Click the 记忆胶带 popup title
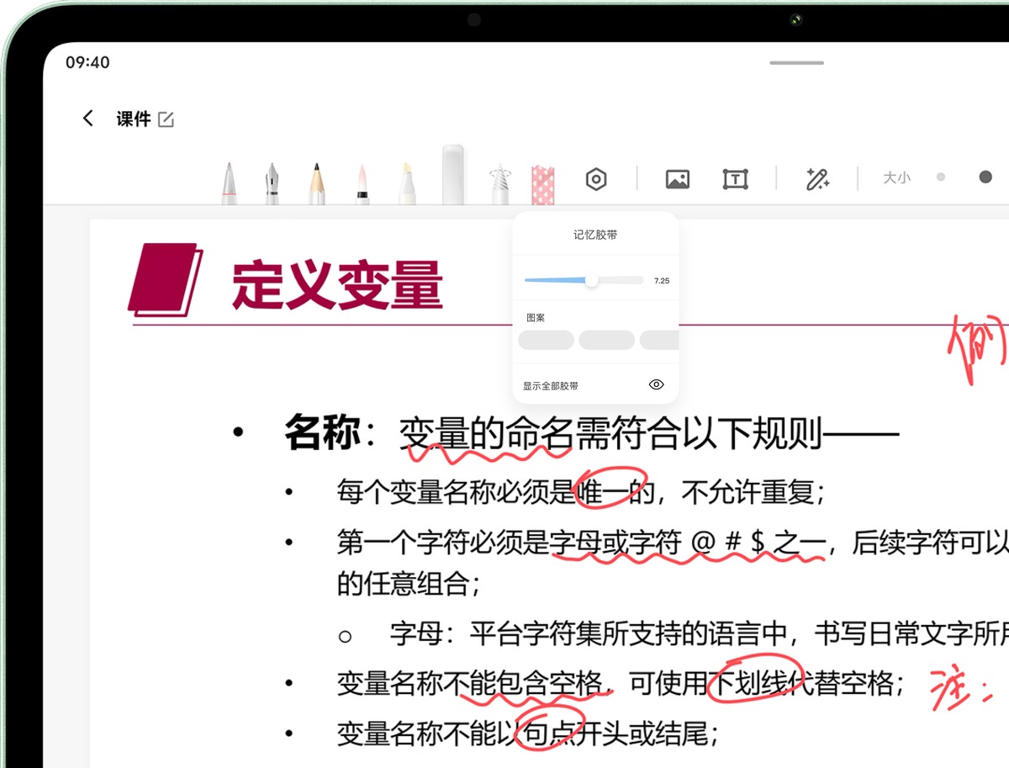 coord(595,235)
